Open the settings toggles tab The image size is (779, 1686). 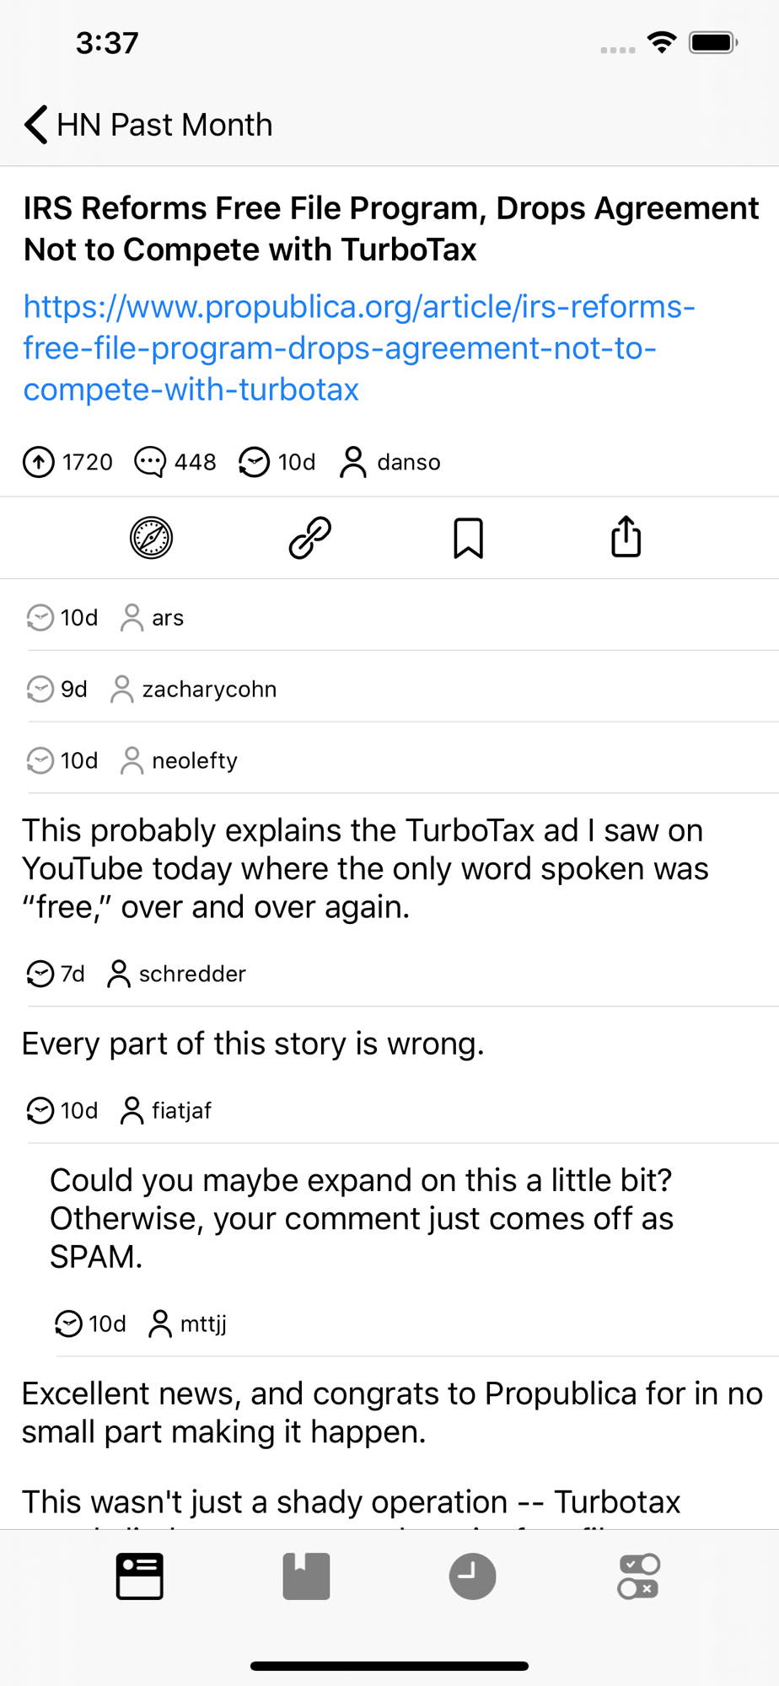(x=638, y=1576)
